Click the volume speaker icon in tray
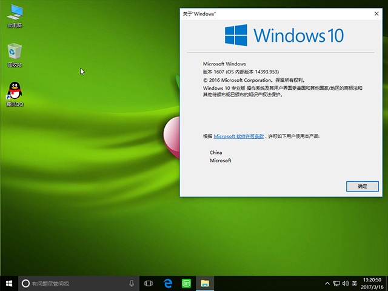 (x=344, y=283)
